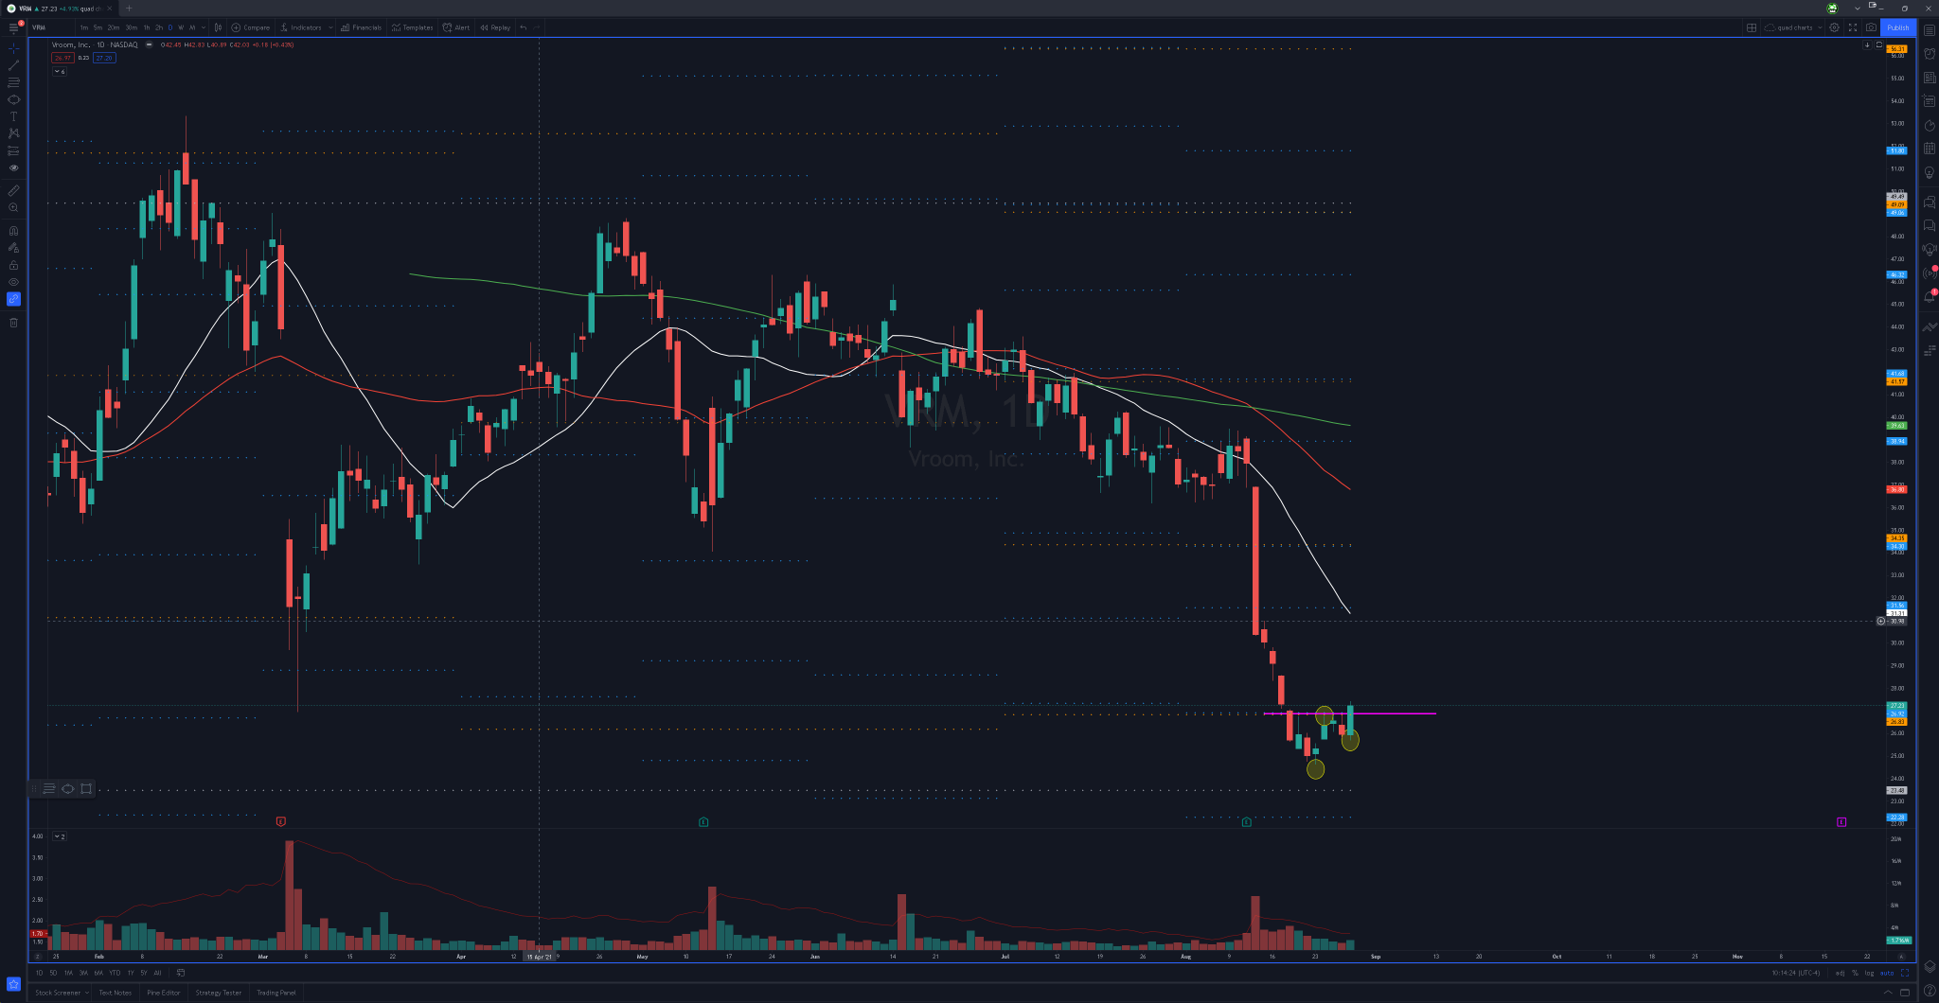1939x1003 pixels.
Task: Expand the collapsed indicators legend showing 6
Action: pyautogui.click(x=60, y=71)
